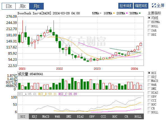Click the RSI_C:28.89 value
This screenshot has height=121, width=166.
point(68,94)
